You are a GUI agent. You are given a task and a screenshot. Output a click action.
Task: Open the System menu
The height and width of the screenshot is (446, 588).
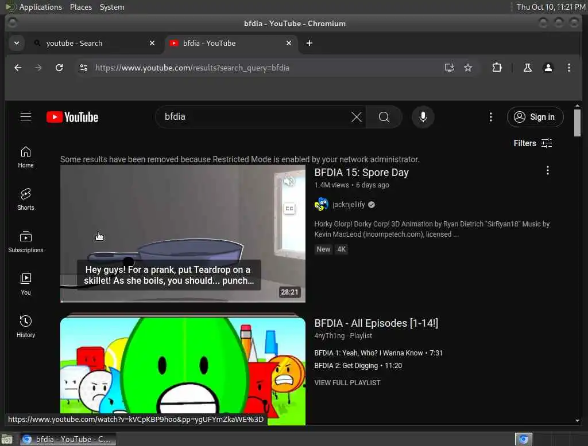pyautogui.click(x=112, y=7)
